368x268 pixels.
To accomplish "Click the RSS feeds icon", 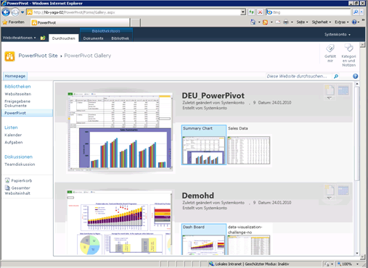I will click(x=266, y=22).
